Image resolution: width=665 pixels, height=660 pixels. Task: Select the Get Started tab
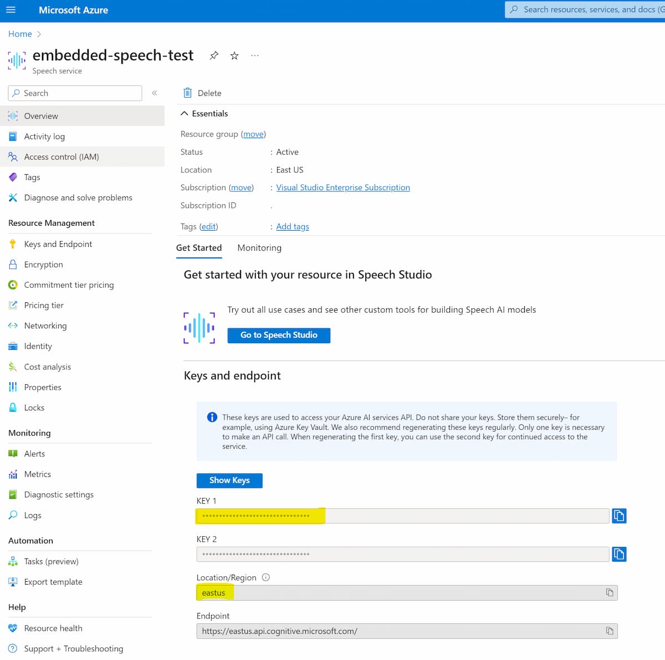[199, 247]
